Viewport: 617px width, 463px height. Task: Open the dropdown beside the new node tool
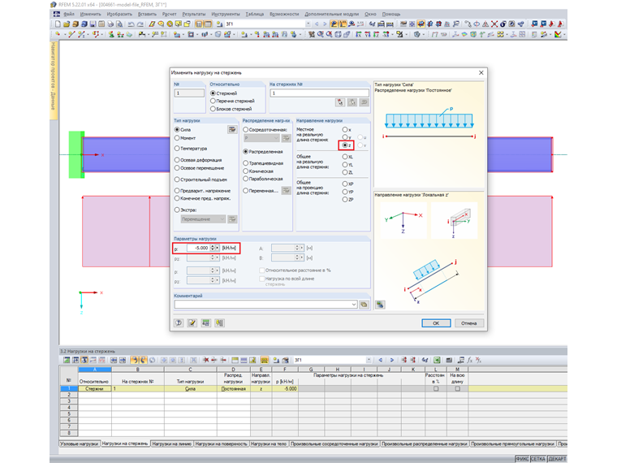(x=63, y=35)
